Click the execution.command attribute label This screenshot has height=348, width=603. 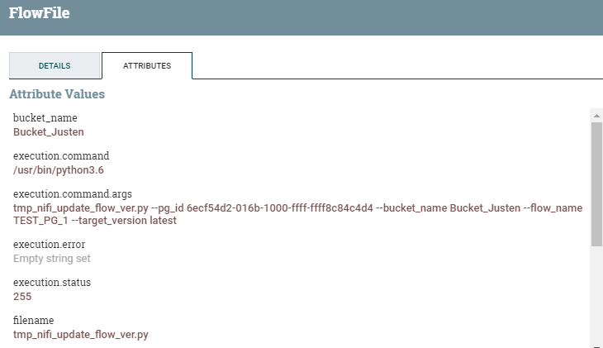(x=61, y=156)
